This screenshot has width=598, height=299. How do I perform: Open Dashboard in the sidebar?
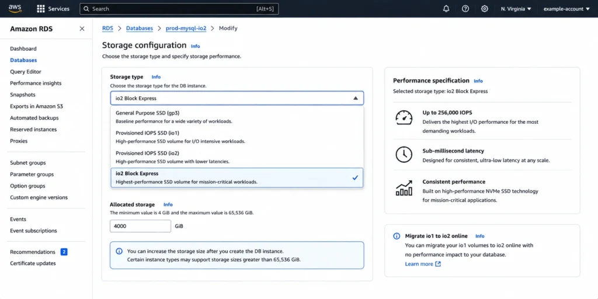[23, 49]
